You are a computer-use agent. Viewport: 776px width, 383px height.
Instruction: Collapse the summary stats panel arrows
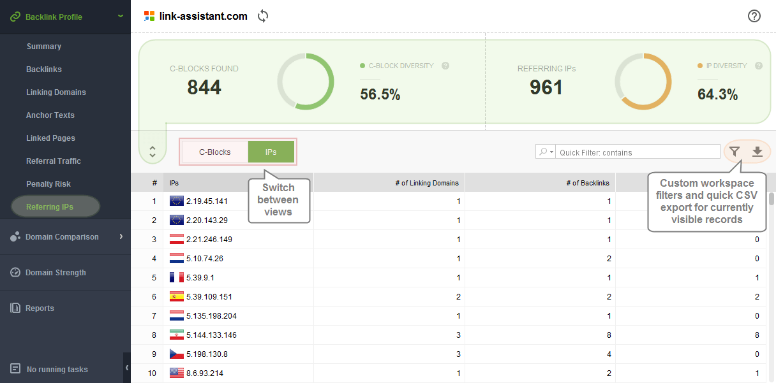153,152
